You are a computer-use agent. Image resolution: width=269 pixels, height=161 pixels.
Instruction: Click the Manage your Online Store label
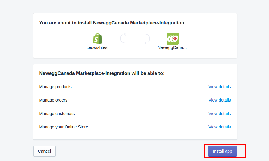tap(64, 127)
